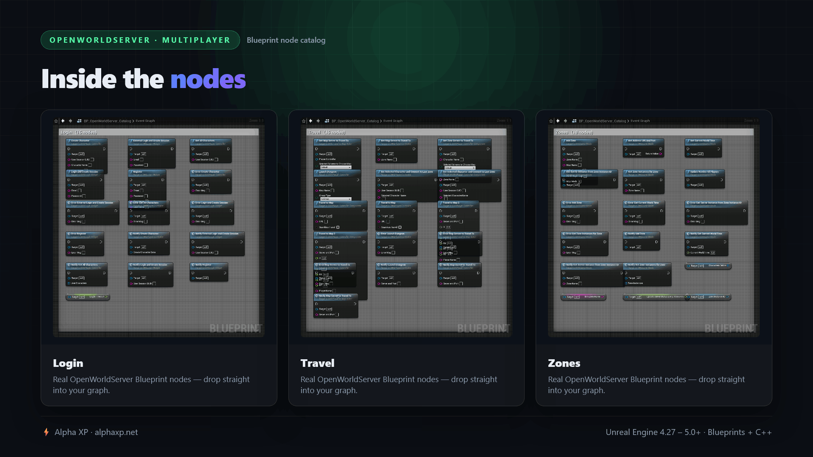The image size is (813, 457).
Task: Click blueprint icon in Travel graph breadcrumb
Action: 327,121
